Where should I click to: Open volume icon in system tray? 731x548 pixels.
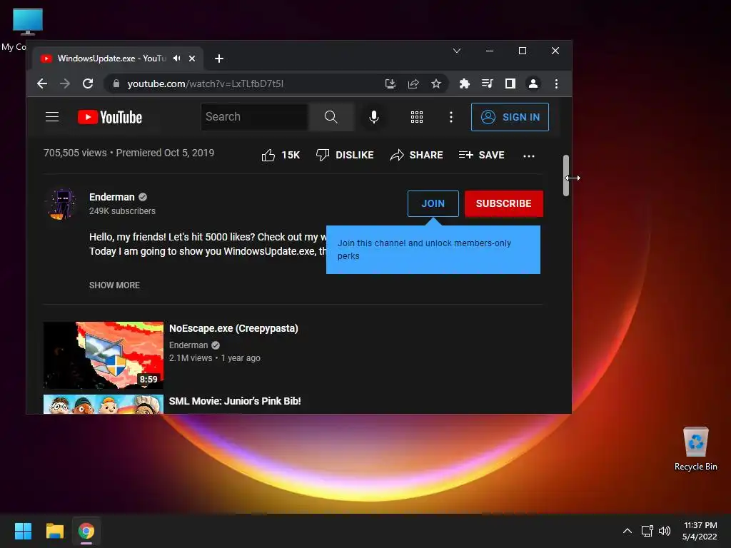(x=665, y=531)
